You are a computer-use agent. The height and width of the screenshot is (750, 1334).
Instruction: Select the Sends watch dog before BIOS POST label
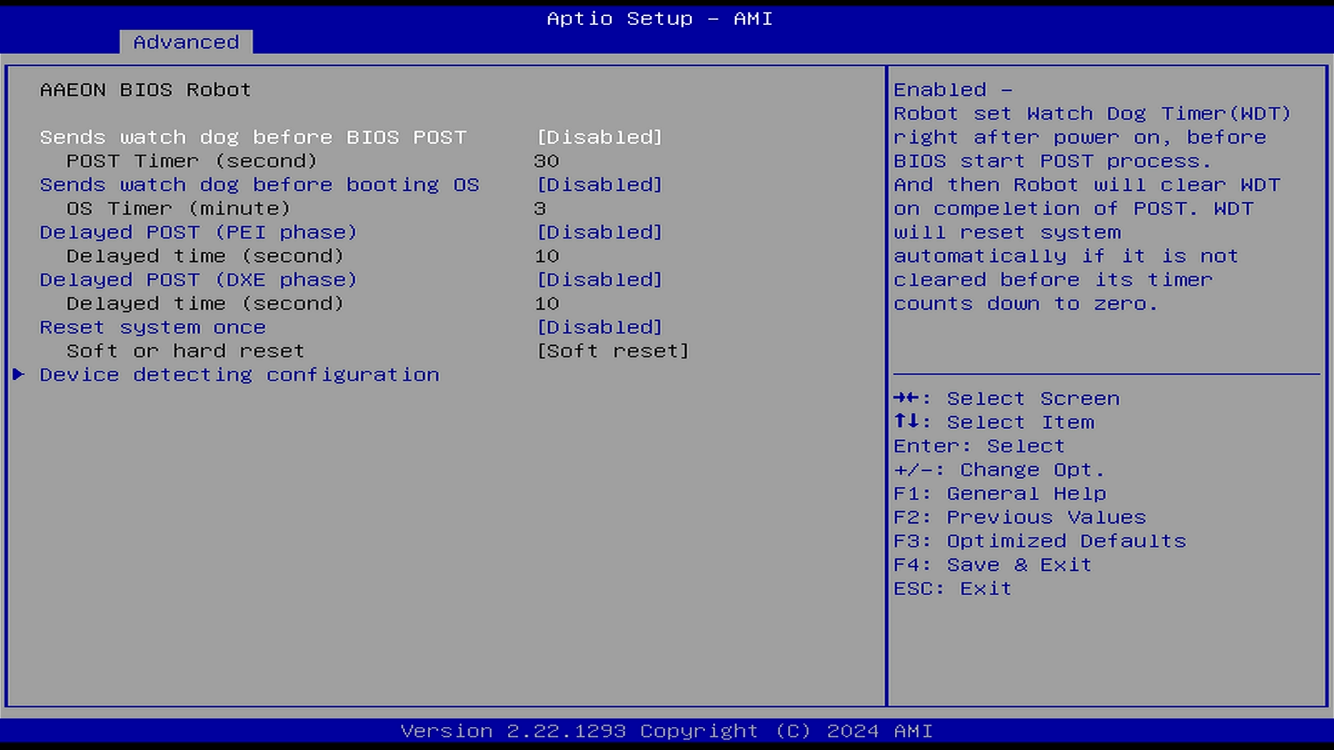253,137
